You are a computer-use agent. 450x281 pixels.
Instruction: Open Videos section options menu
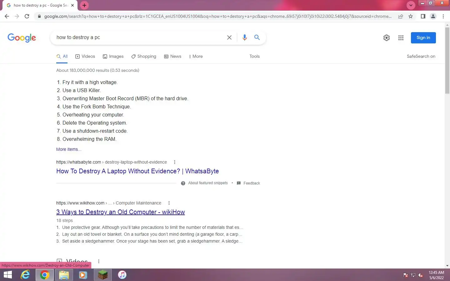(99, 262)
